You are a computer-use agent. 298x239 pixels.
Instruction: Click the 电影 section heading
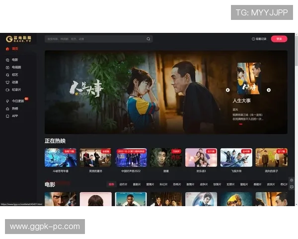[50, 184]
